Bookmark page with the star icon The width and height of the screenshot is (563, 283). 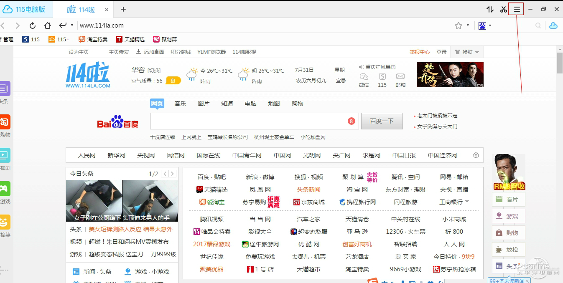(459, 25)
